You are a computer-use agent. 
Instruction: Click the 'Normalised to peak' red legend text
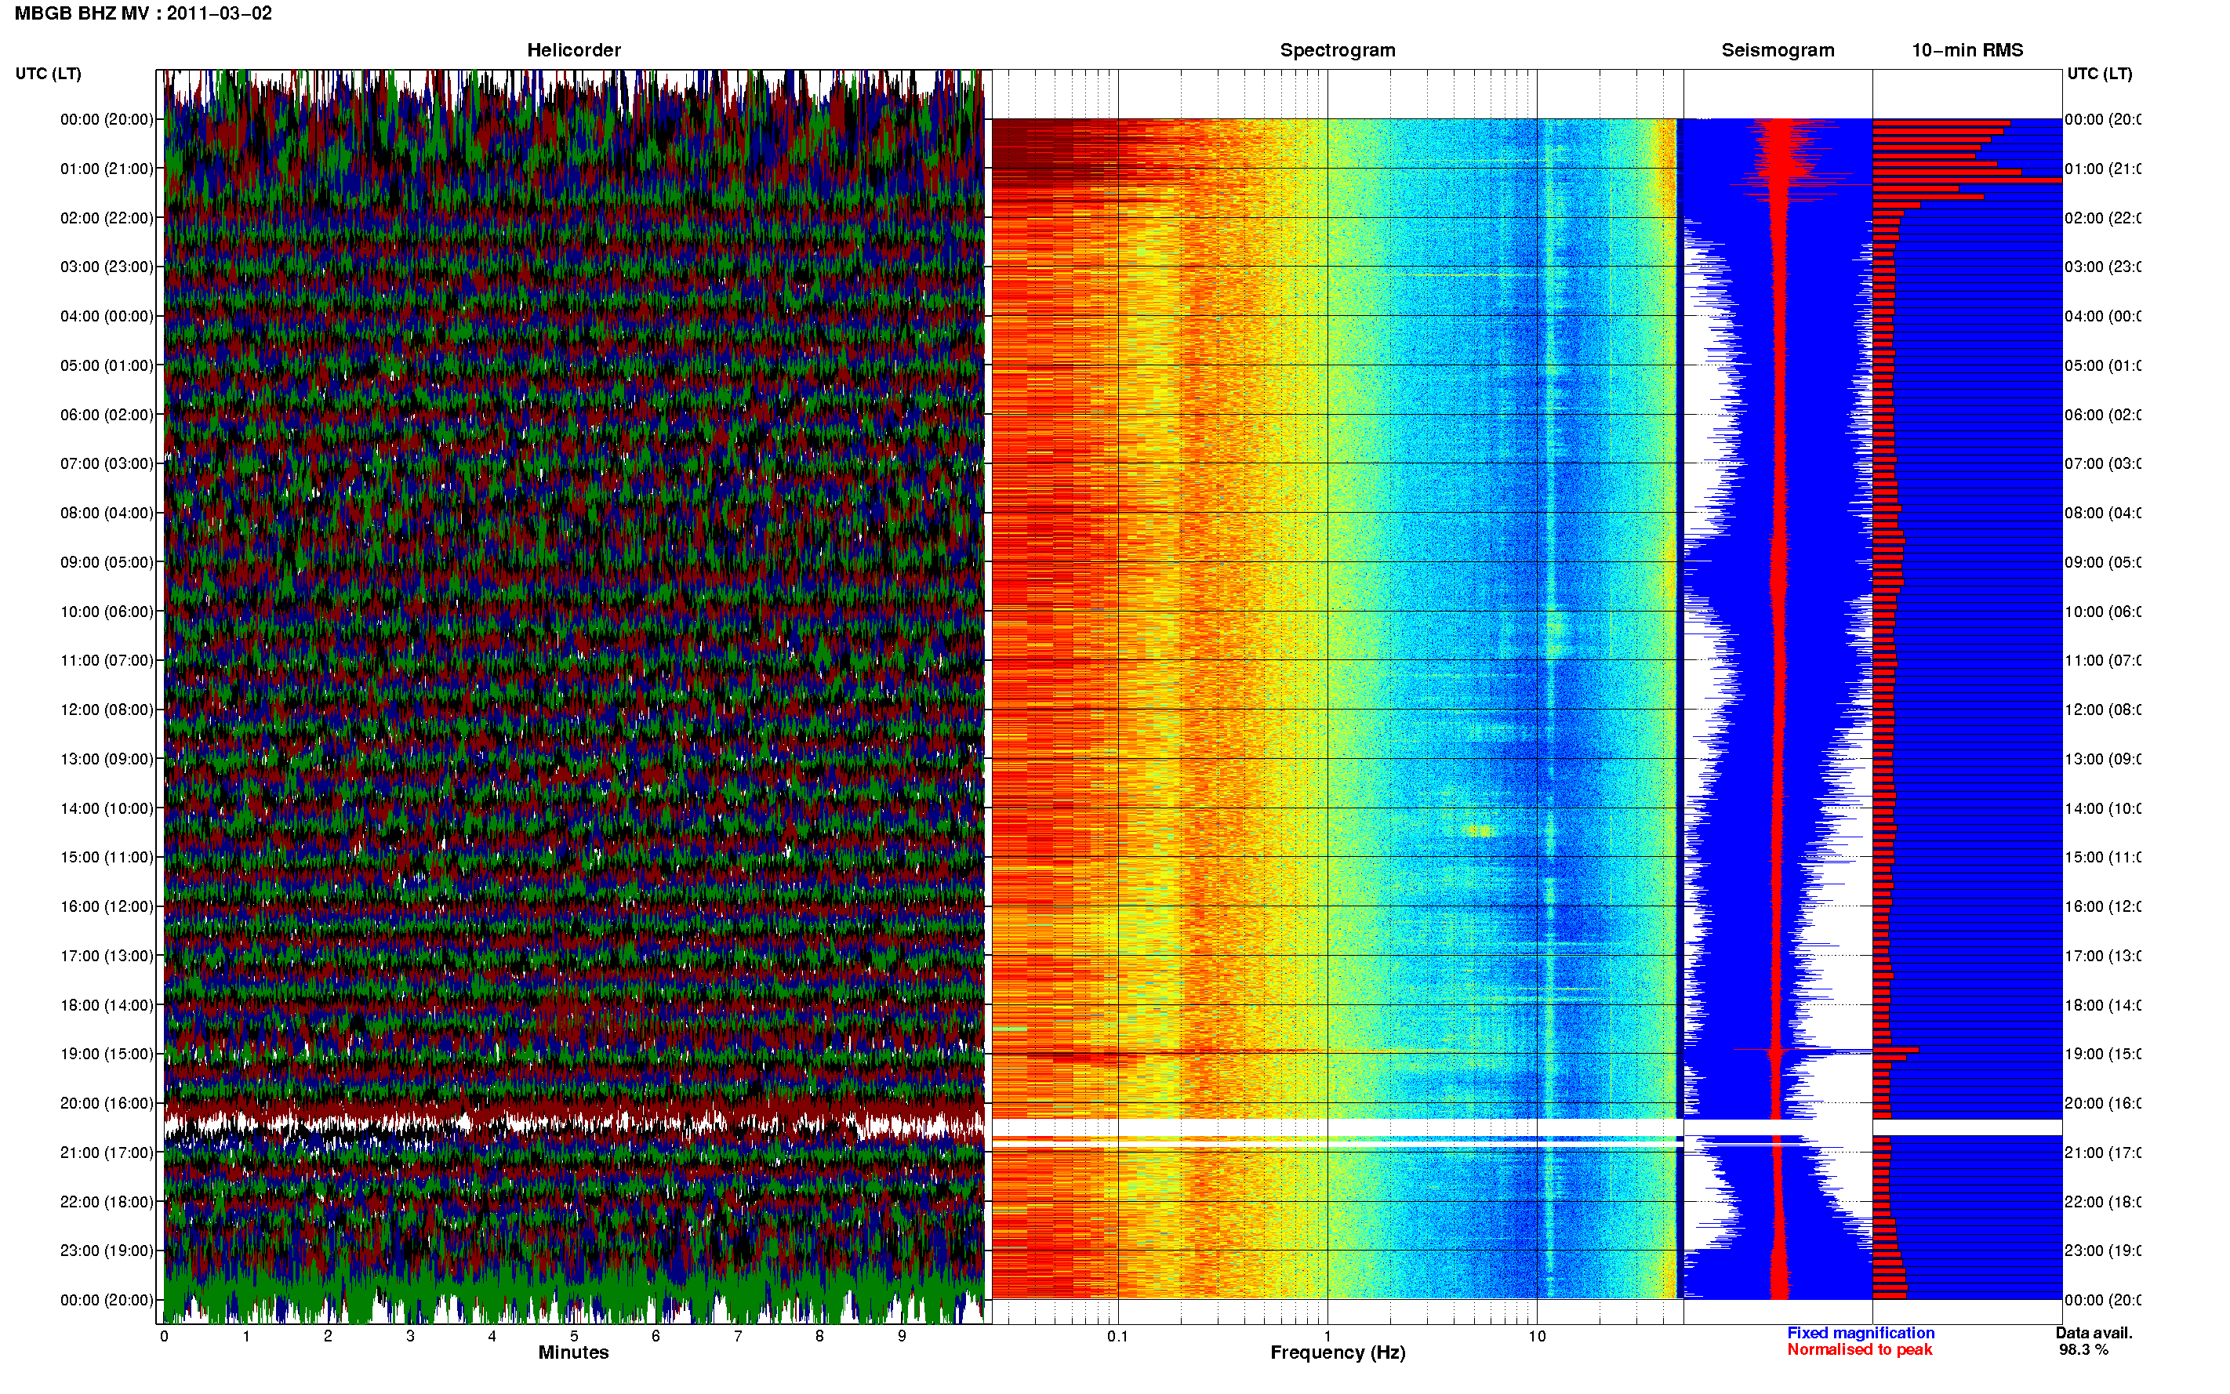pos(1859,1350)
